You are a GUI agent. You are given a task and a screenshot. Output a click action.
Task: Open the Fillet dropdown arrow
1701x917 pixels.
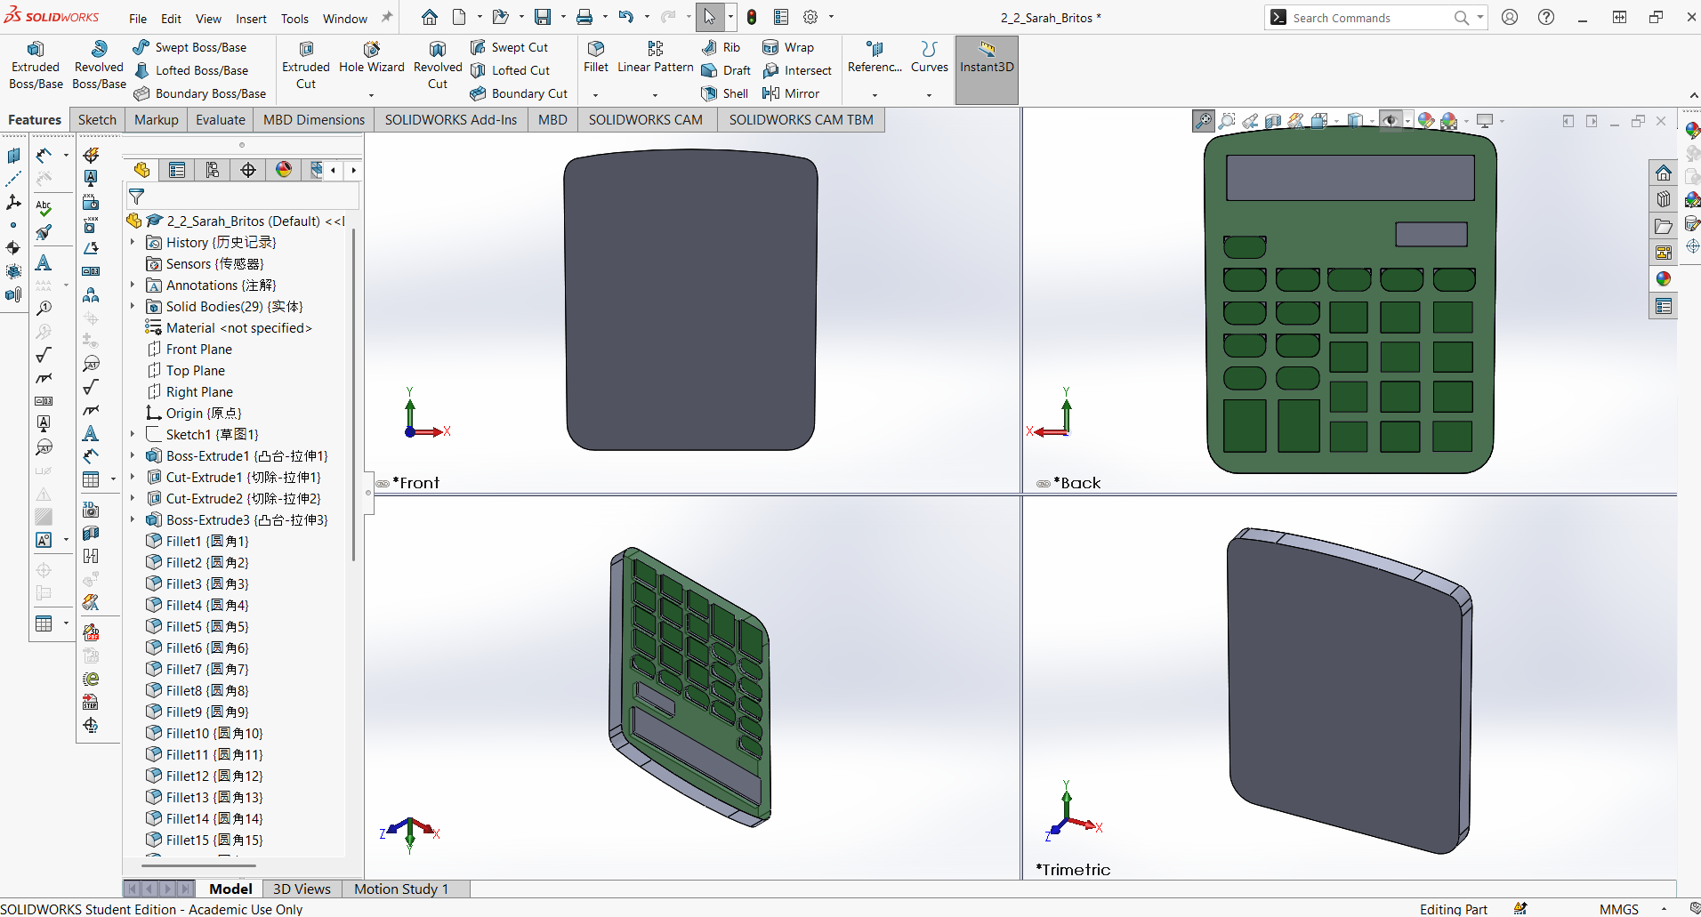[596, 95]
